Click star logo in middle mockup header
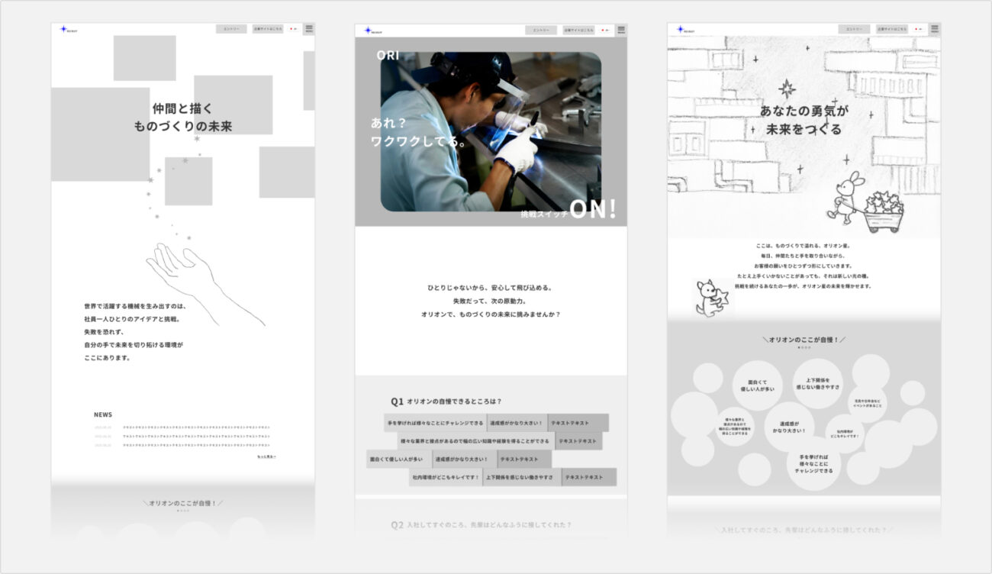 (x=369, y=31)
